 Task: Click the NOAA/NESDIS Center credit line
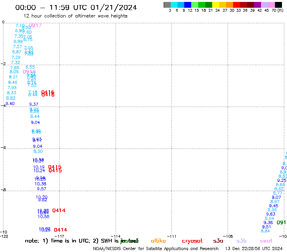tap(156, 249)
